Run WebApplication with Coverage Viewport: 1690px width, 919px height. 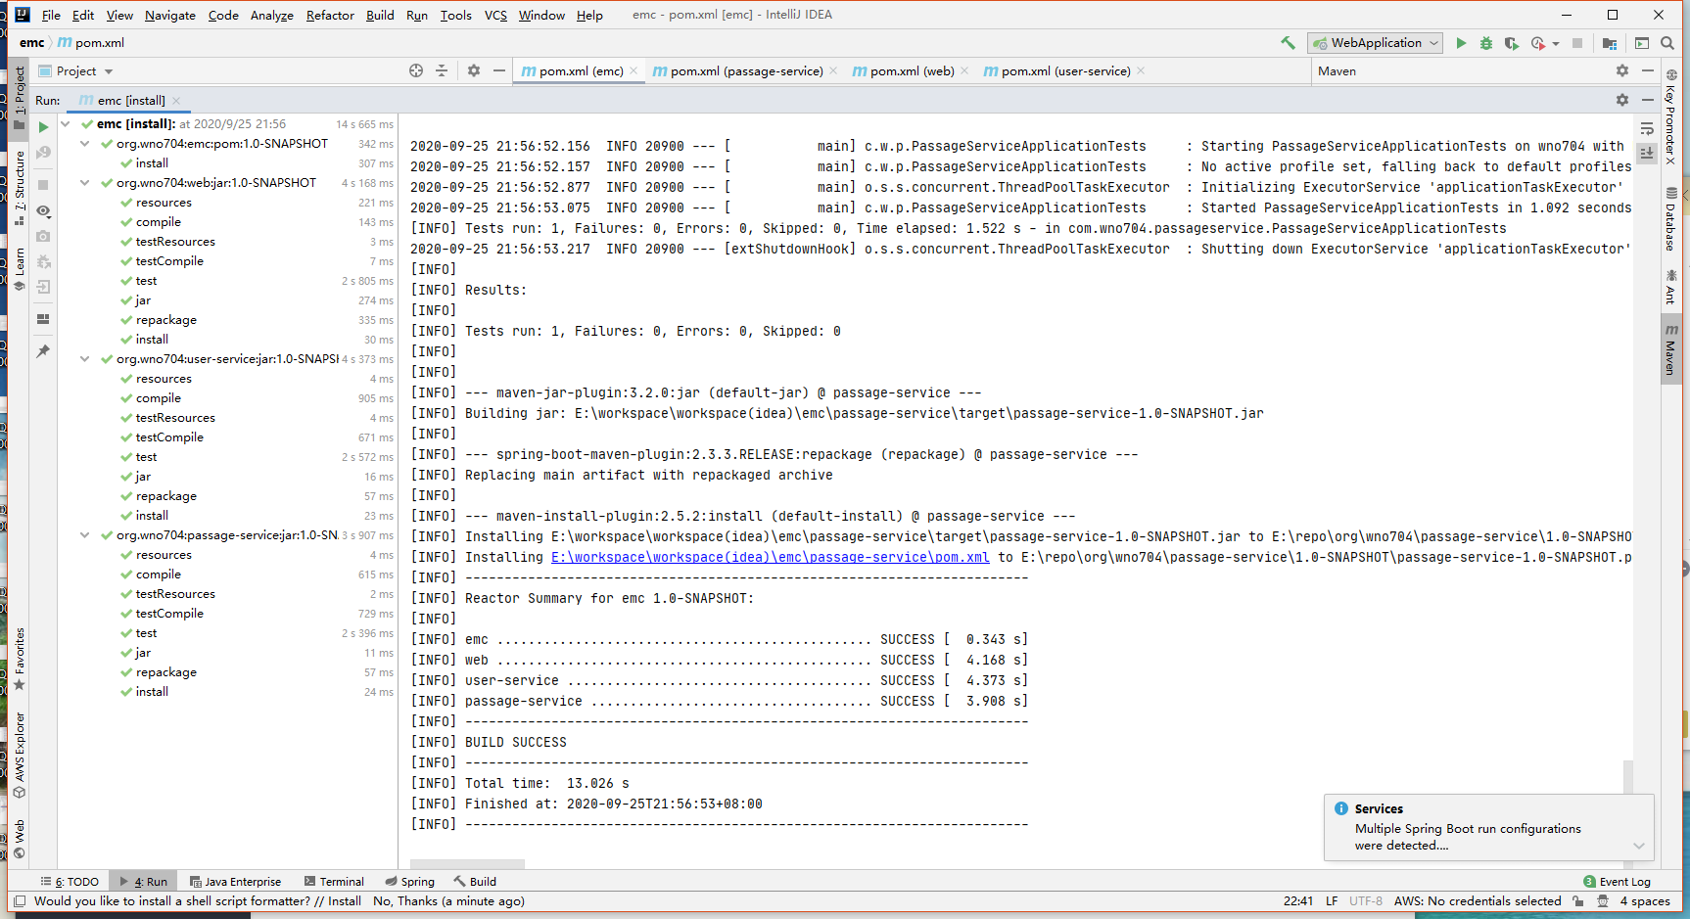tap(1512, 43)
